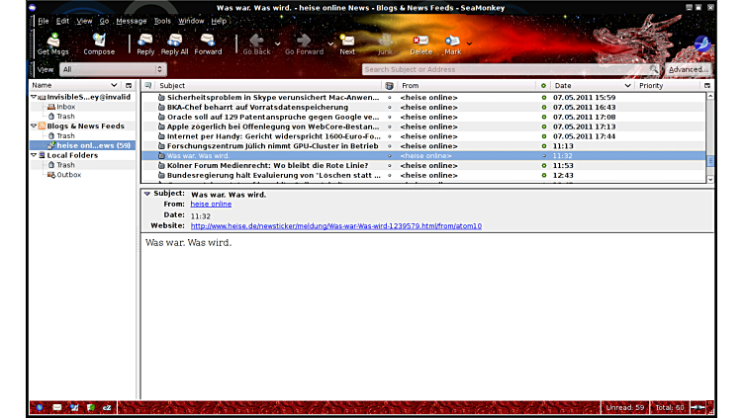Click the Advanced... search button
The width and height of the screenshot is (744, 418).
pos(688,70)
